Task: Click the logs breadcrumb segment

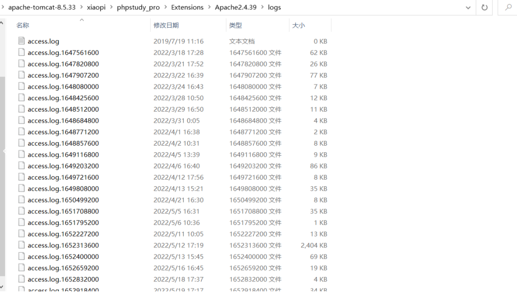Action: coord(274,7)
